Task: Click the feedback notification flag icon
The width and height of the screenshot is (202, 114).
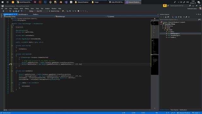Action: point(165,6)
